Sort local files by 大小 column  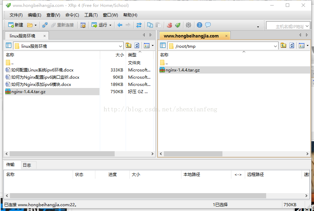coord(113,55)
